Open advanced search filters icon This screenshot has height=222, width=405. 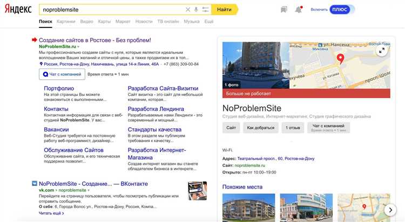pos(206,10)
